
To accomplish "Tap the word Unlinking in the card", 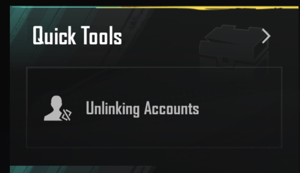I will [113, 109].
